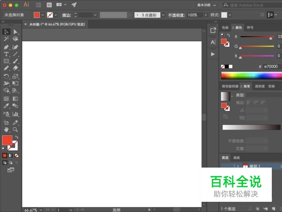
Task: Choose the Rotate tool
Action: click(6, 76)
